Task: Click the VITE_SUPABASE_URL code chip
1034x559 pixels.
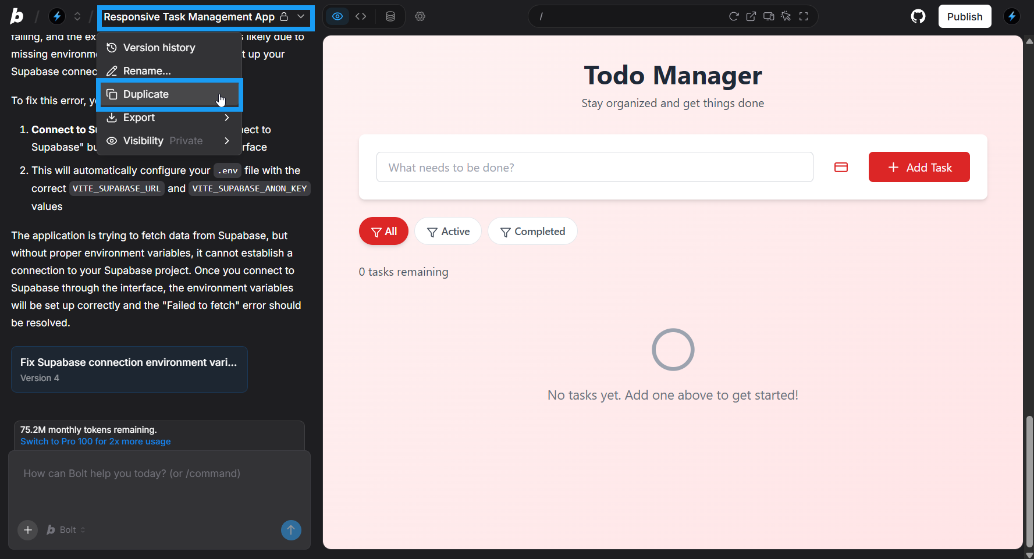Action: point(116,188)
